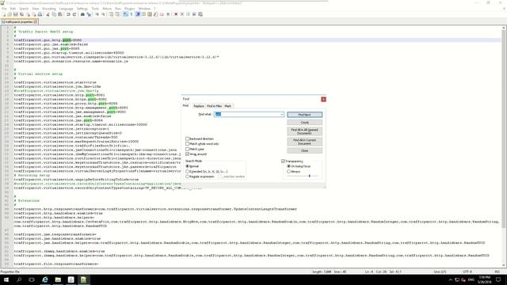The height and width of the screenshot is (285, 507).
Task: Open File Explorer from taskbar
Action: pyautogui.click(x=58, y=279)
